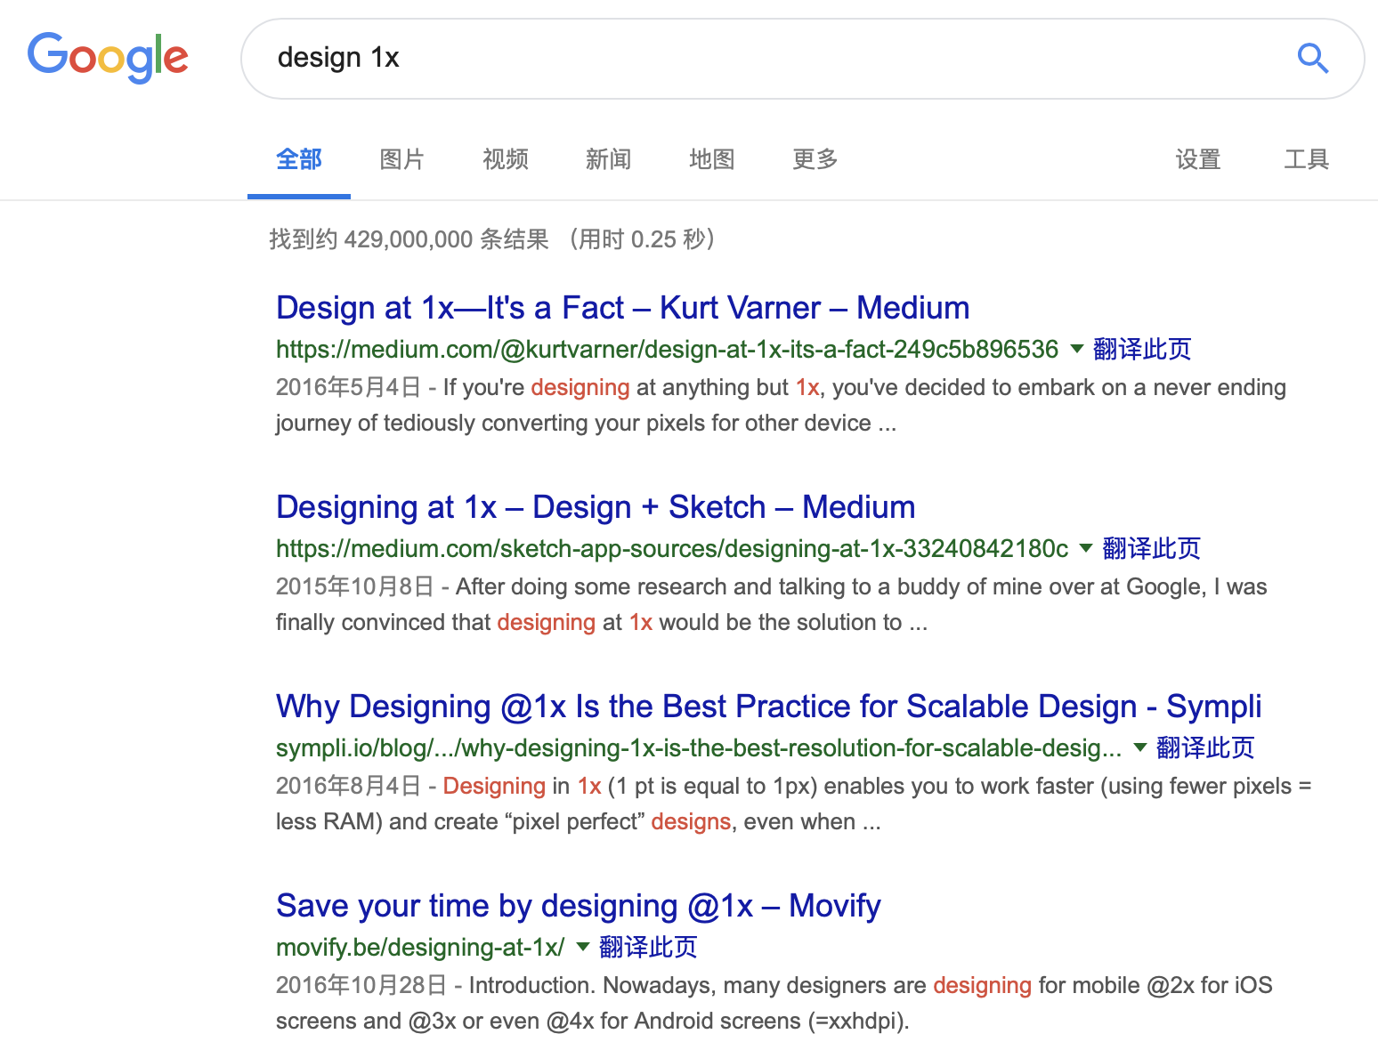Expand dropdown arrow next to sympli.io URL
The image size is (1378, 1050).
[x=1139, y=747]
